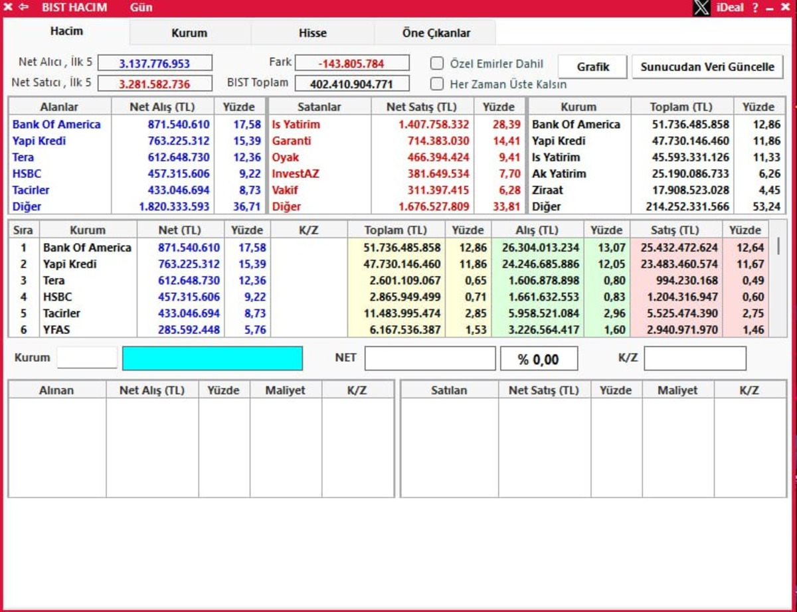Select InvestAZ in the sellers list
The width and height of the screenshot is (797, 612).
click(x=297, y=174)
